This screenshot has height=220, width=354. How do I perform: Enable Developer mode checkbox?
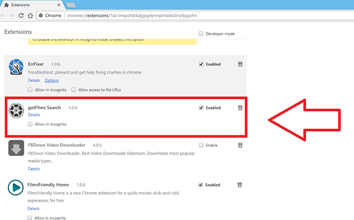(x=201, y=34)
